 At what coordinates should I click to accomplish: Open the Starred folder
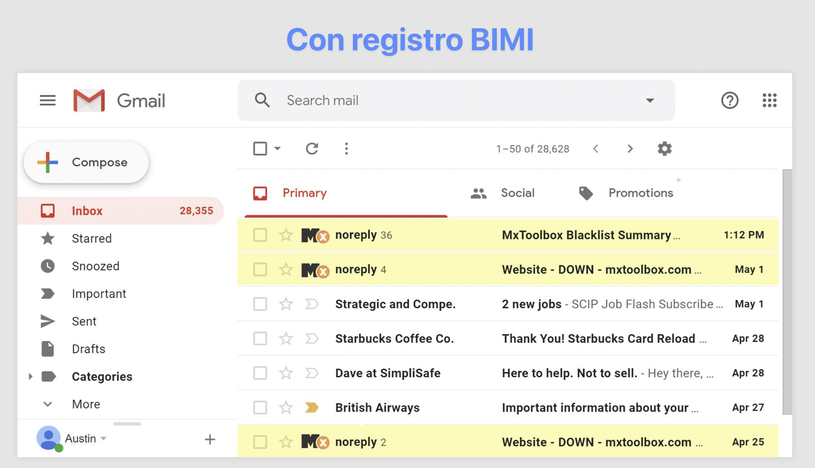point(121,238)
